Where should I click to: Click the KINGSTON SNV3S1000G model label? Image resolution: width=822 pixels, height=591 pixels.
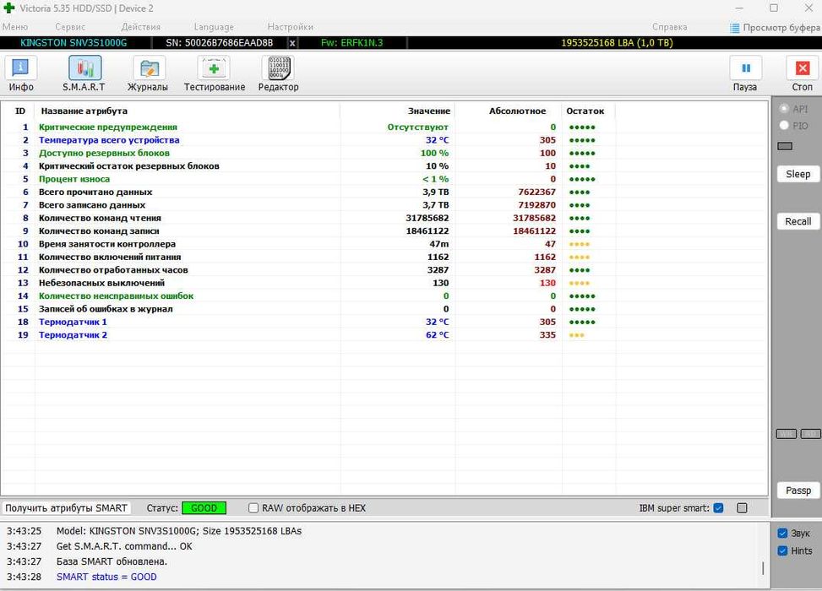click(73, 43)
